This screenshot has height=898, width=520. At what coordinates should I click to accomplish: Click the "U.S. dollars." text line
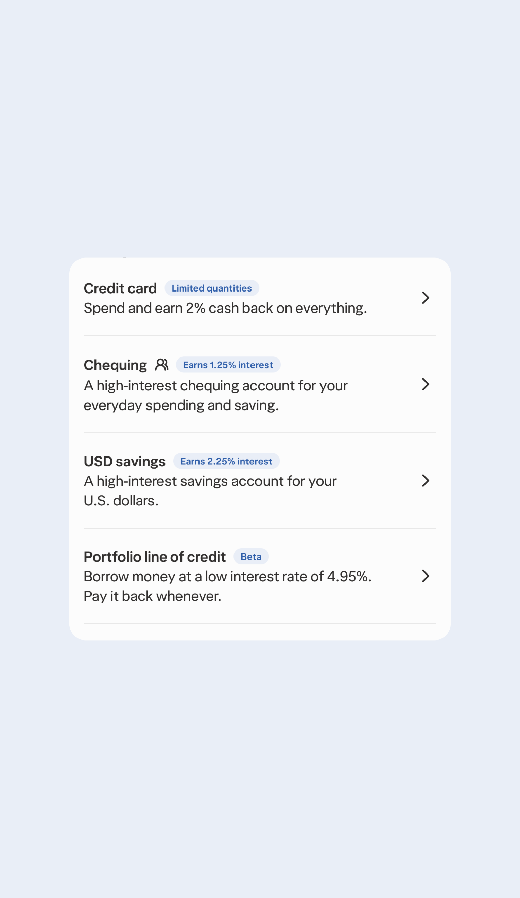pyautogui.click(x=121, y=501)
